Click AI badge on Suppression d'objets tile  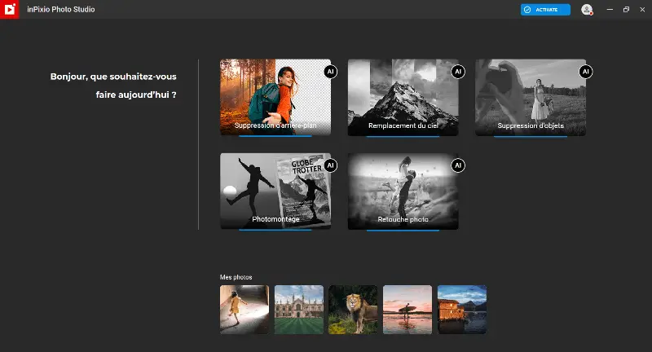585,72
